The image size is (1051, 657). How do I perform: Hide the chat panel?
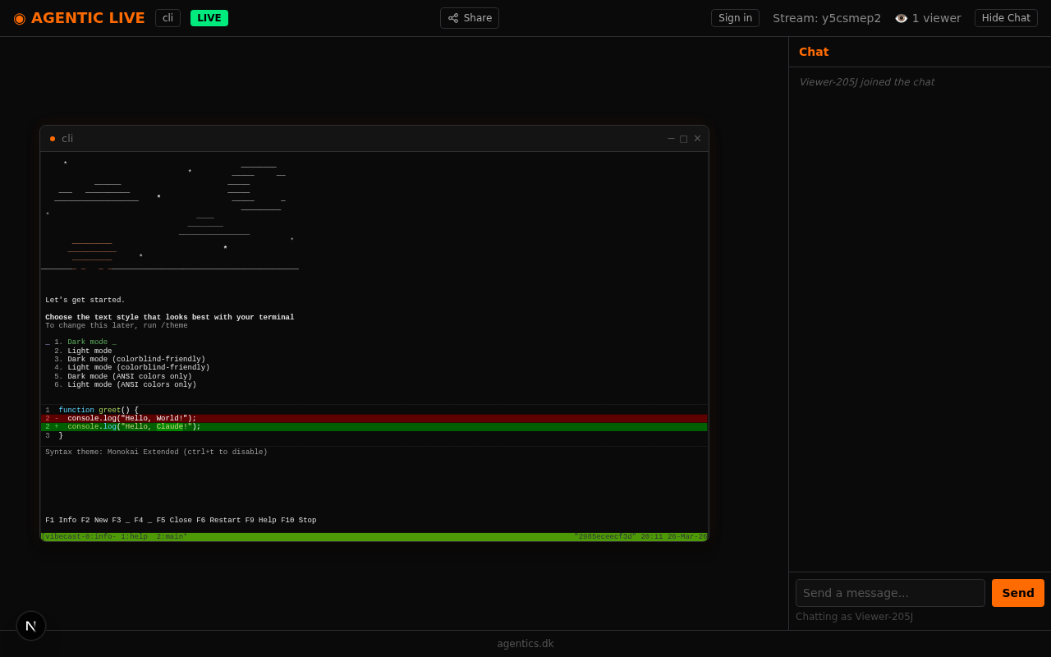click(x=1006, y=18)
